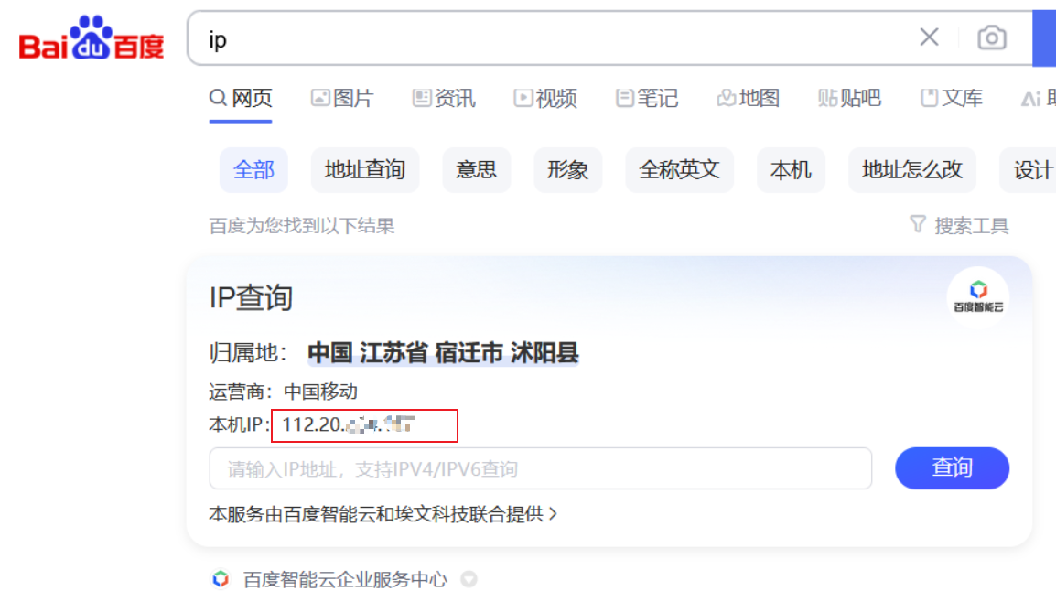This screenshot has width=1056, height=591.
Task: Open the 笔记 tab
Action: click(647, 98)
